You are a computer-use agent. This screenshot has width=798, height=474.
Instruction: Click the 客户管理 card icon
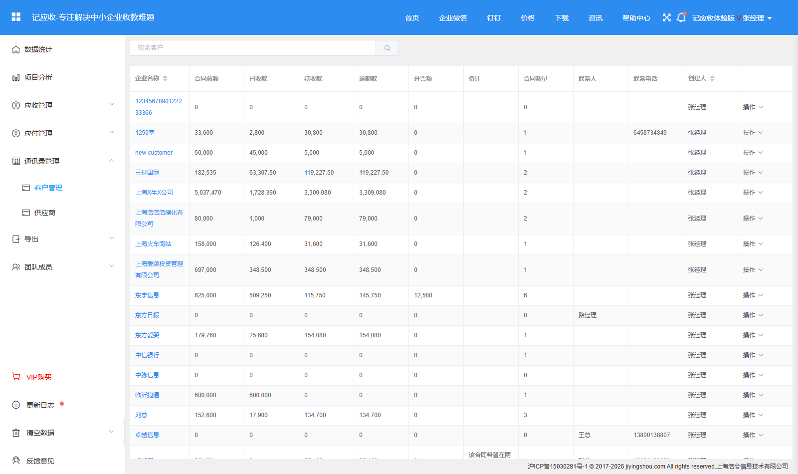point(26,188)
